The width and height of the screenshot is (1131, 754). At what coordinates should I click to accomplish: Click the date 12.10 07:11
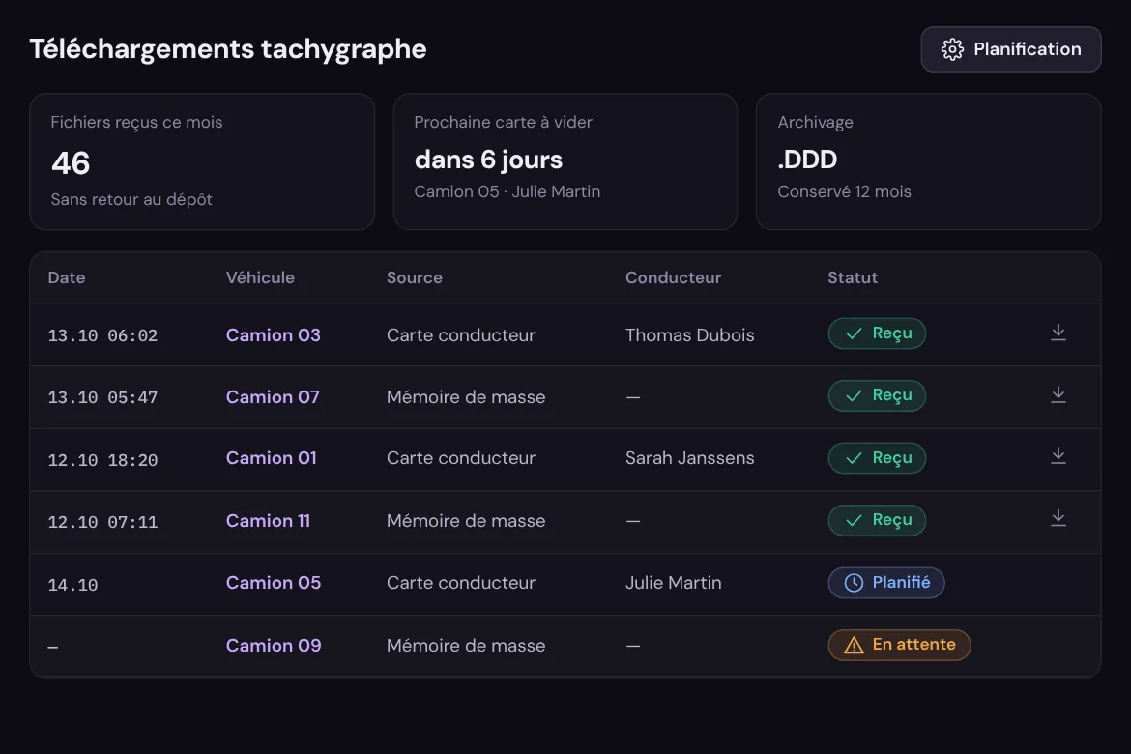(102, 522)
